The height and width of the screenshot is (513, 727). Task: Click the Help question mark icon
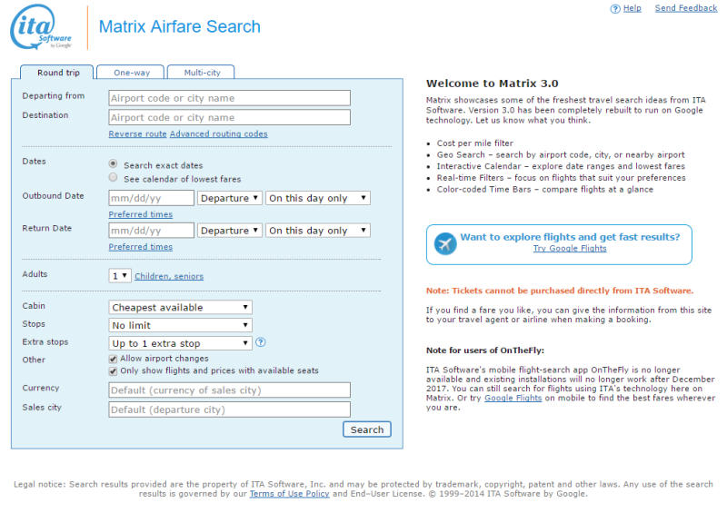pyautogui.click(x=615, y=9)
